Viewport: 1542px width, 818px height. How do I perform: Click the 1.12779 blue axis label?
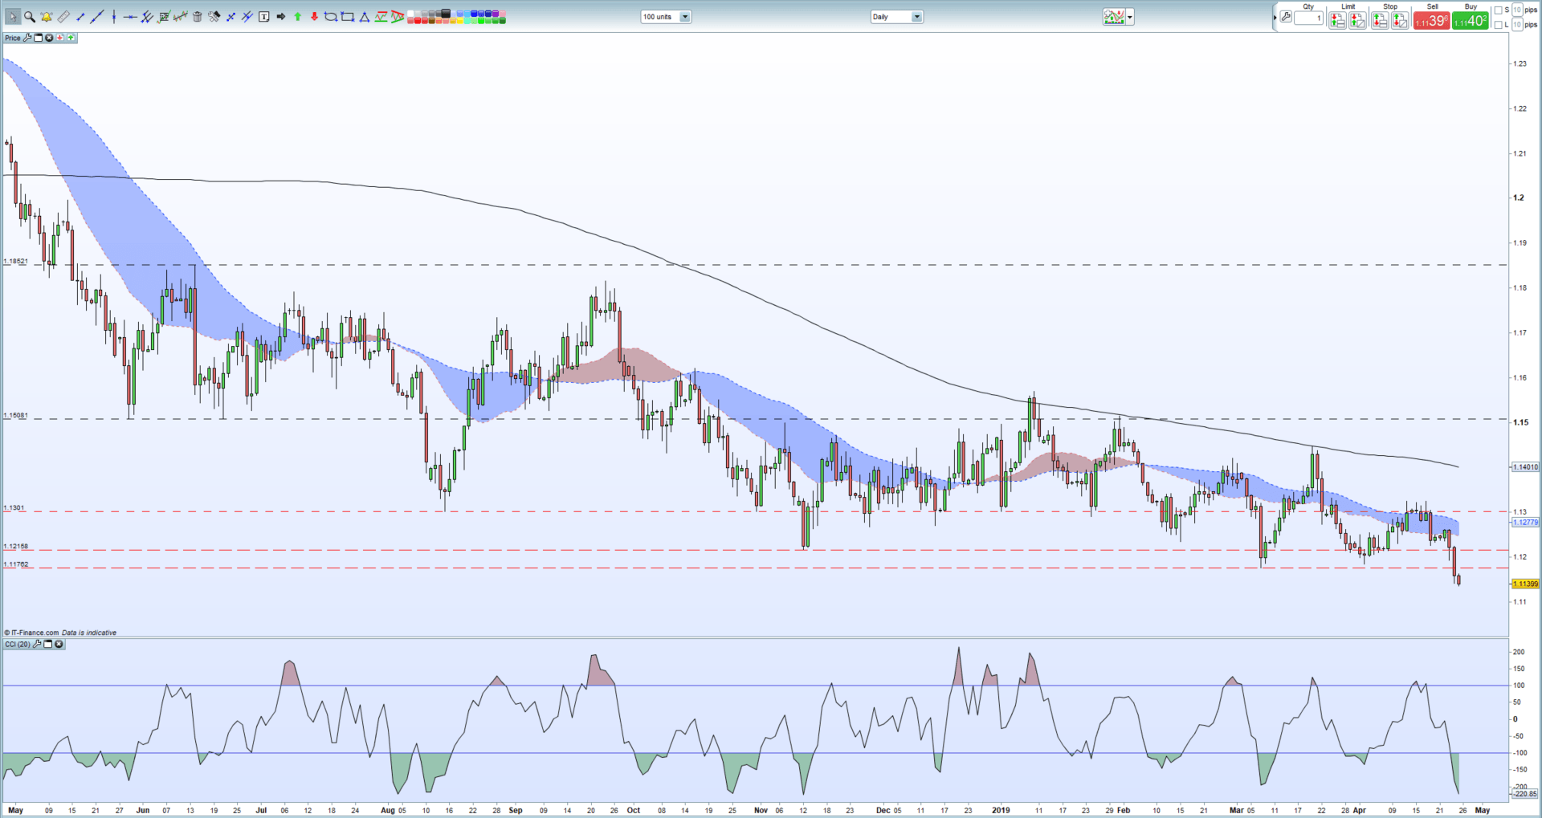pos(1525,522)
